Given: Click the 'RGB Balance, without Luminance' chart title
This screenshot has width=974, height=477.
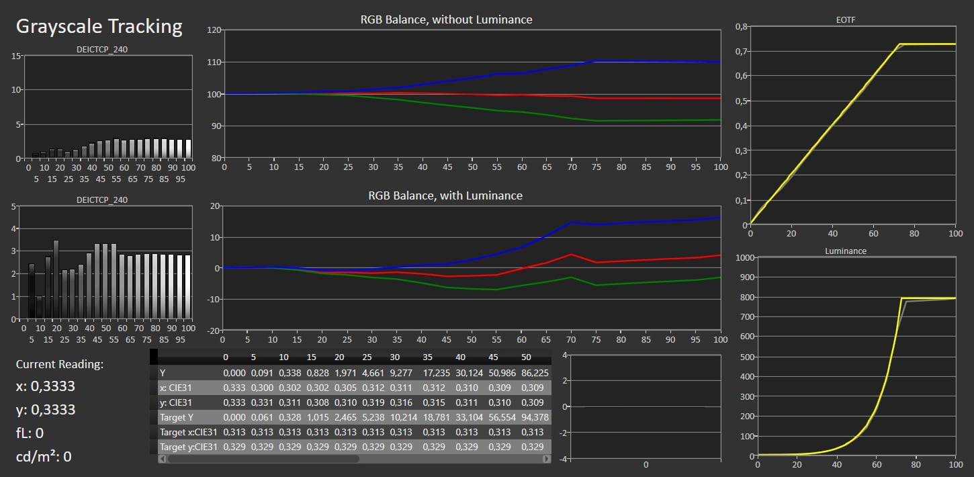Looking at the screenshot, I should pyautogui.click(x=446, y=19).
